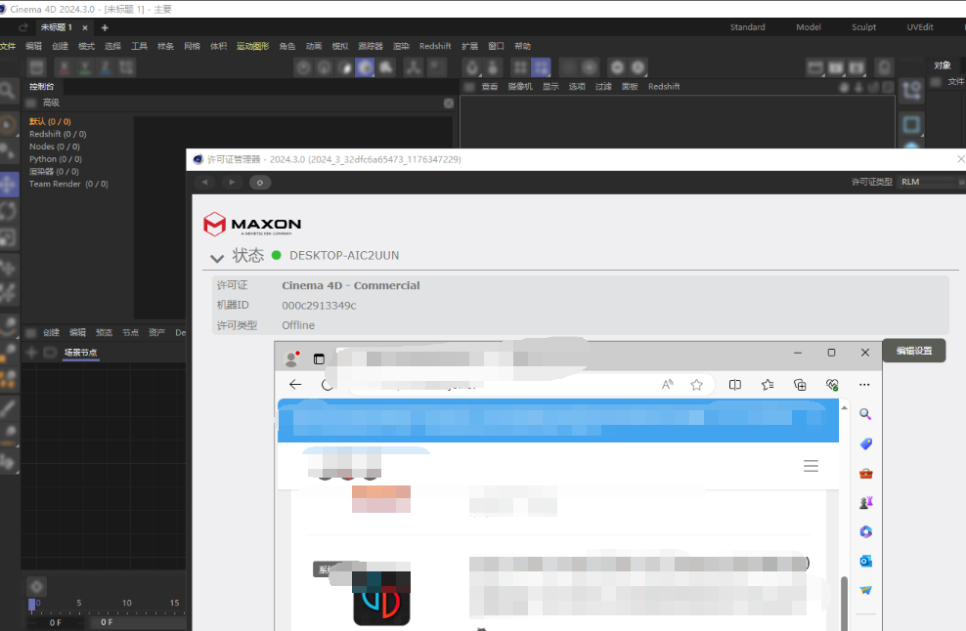
Task: Redo the last action in Cinema 4D
Action: [x=23, y=27]
